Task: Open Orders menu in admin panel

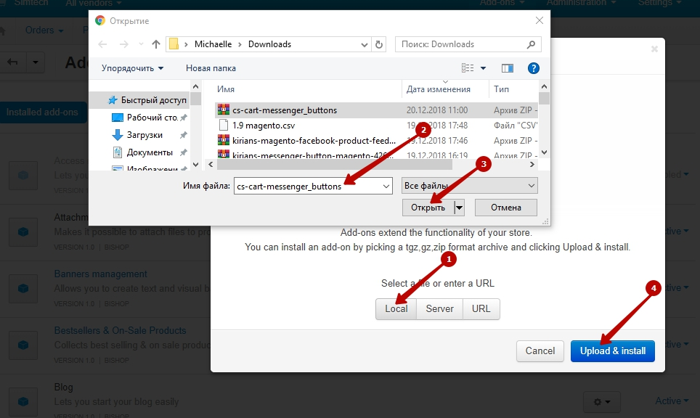Action: coord(44,30)
